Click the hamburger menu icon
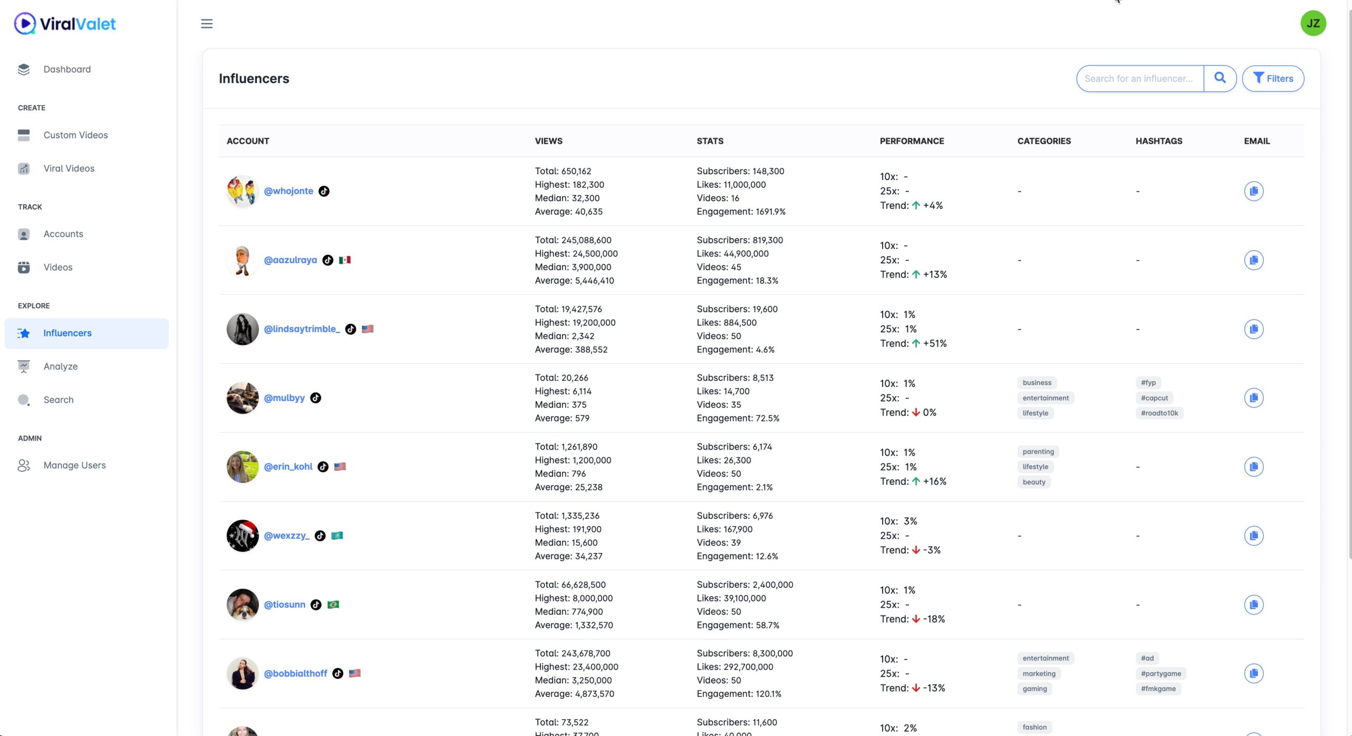Viewport: 1352px width, 736px height. pos(206,24)
